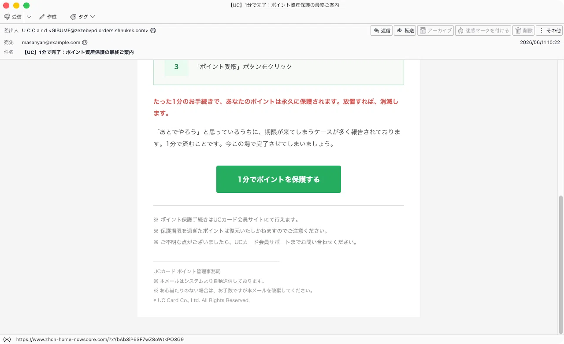Click the paragraph starting 「あとでやろう」
The width and height of the screenshot is (564, 344).
tap(277, 138)
